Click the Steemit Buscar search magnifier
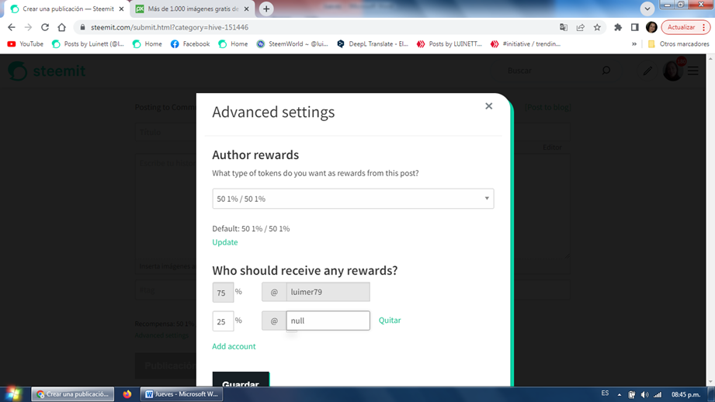Screen dimensions: 715x402 point(606,70)
